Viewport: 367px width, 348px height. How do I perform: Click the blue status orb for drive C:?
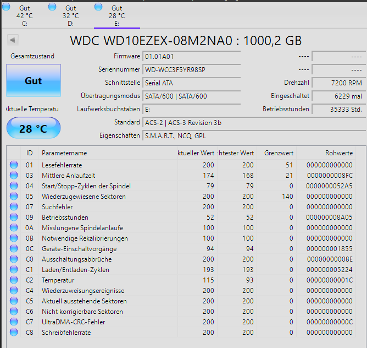click(x=6, y=7)
